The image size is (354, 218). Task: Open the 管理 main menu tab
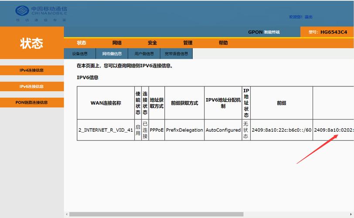188,43
